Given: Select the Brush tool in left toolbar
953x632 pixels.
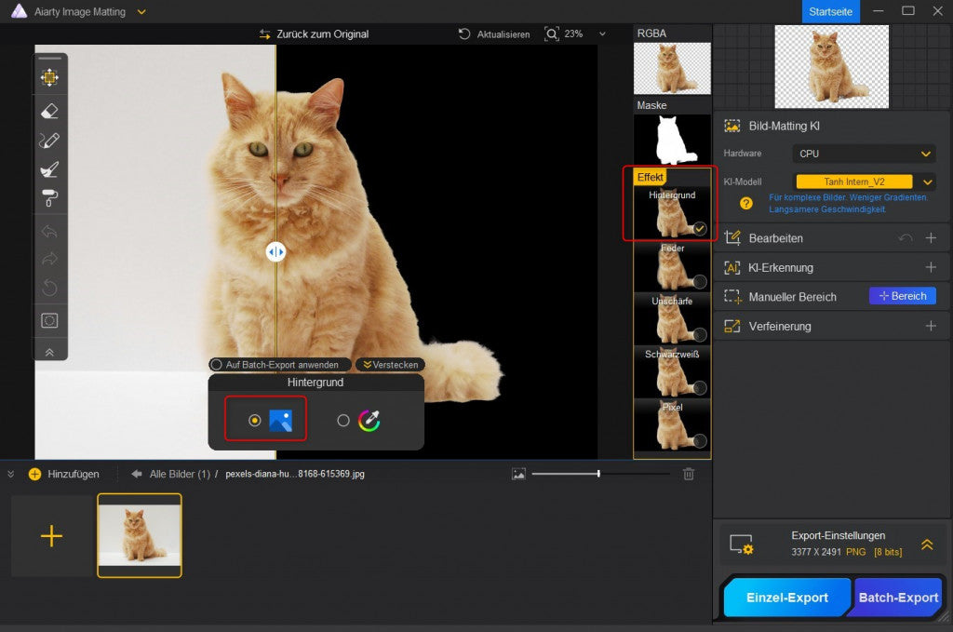Looking at the screenshot, I should point(50,169).
